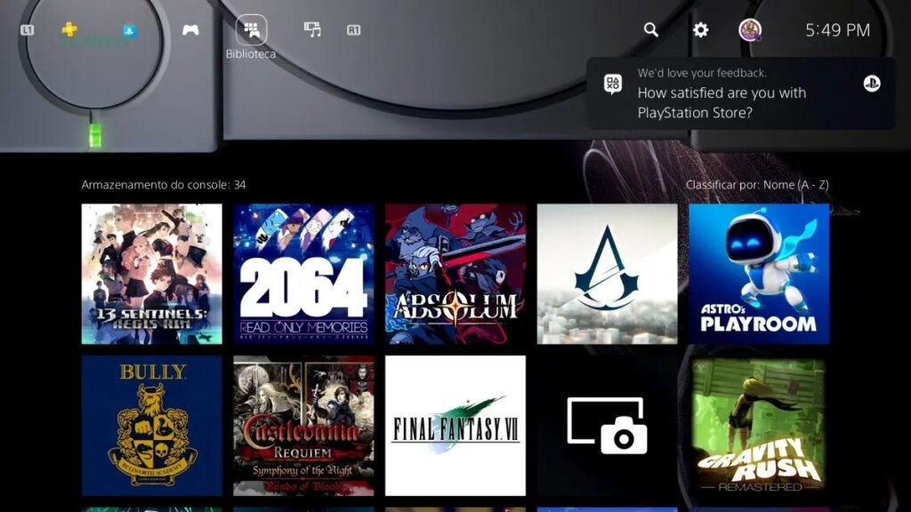Click the PlayStation logo in the notification
The image size is (911, 512).
(871, 84)
